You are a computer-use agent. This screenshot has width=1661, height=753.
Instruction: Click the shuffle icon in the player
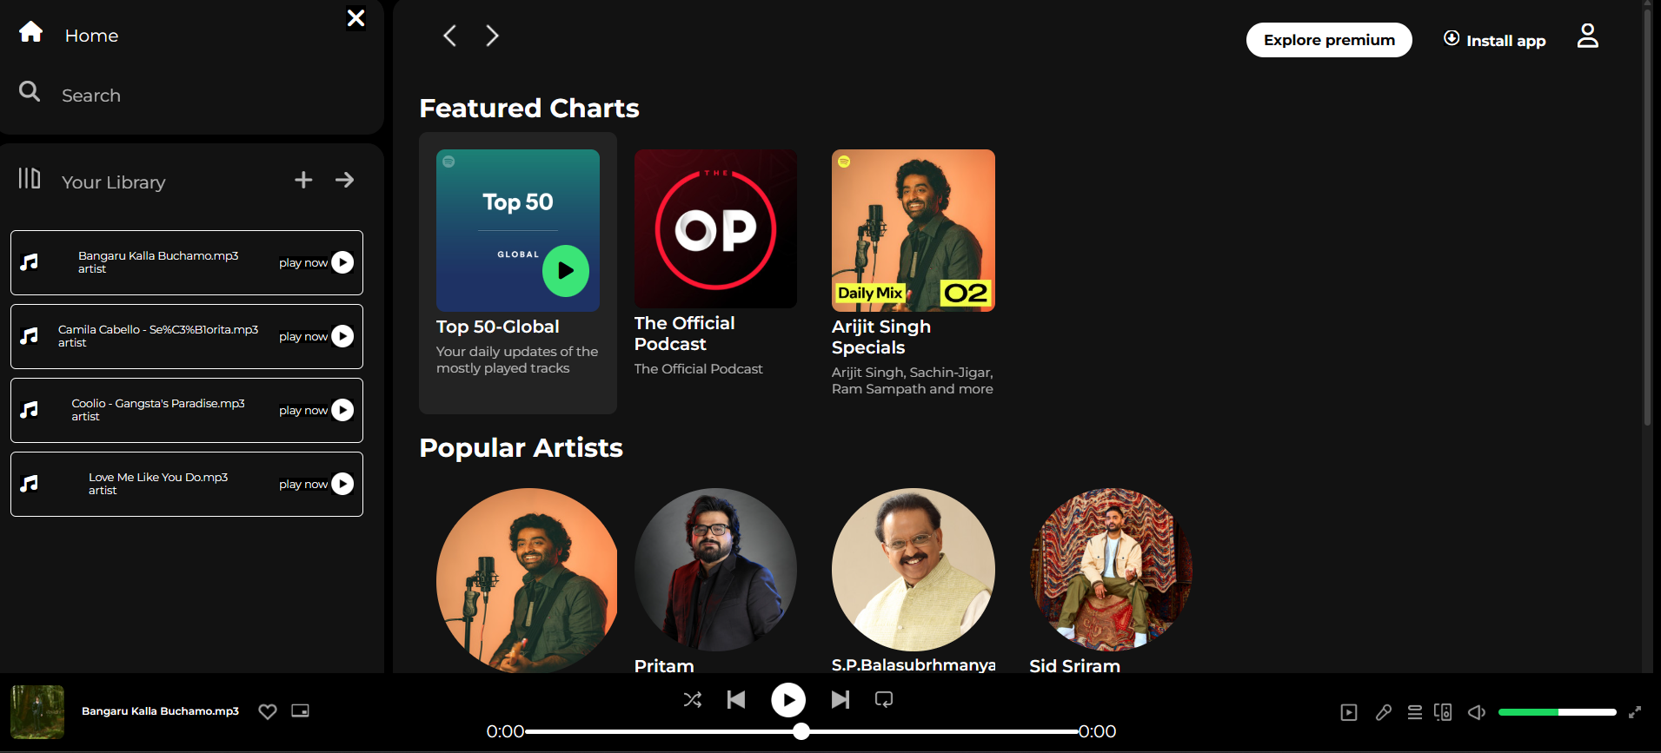tap(692, 699)
